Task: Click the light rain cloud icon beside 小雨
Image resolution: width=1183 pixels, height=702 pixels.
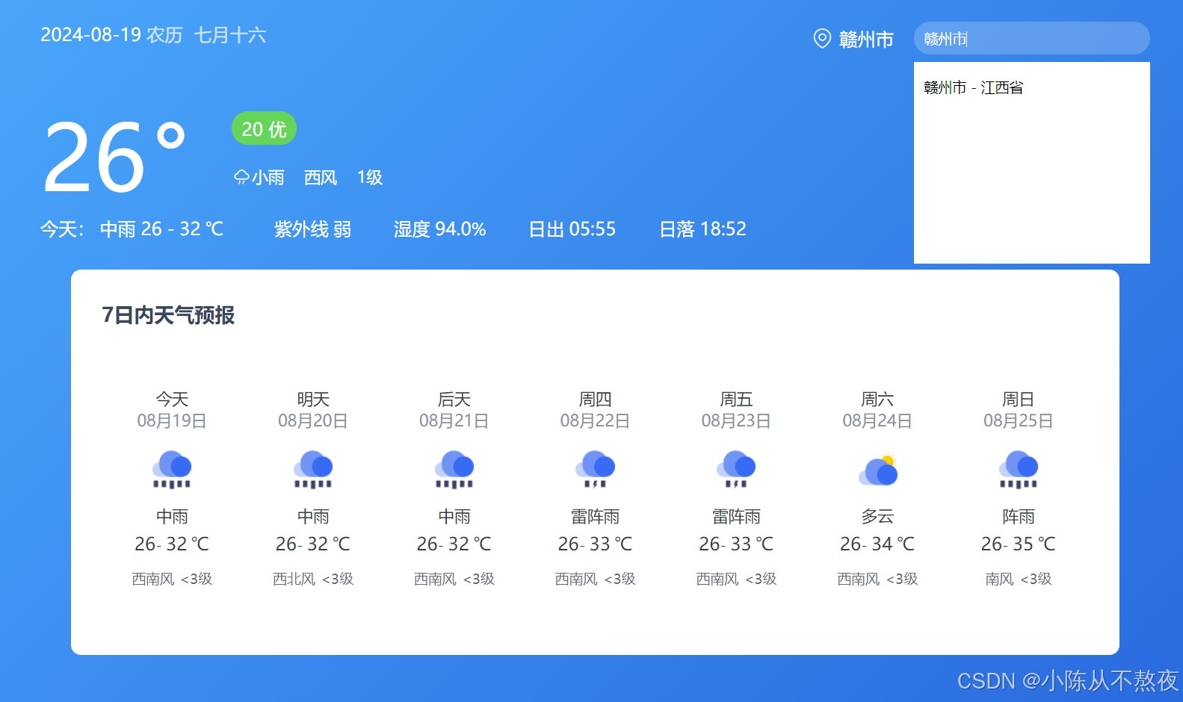Action: tap(241, 178)
